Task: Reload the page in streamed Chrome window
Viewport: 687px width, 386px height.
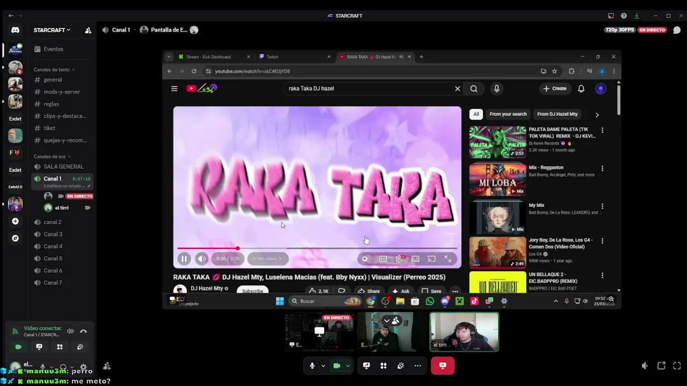Action: [194, 71]
